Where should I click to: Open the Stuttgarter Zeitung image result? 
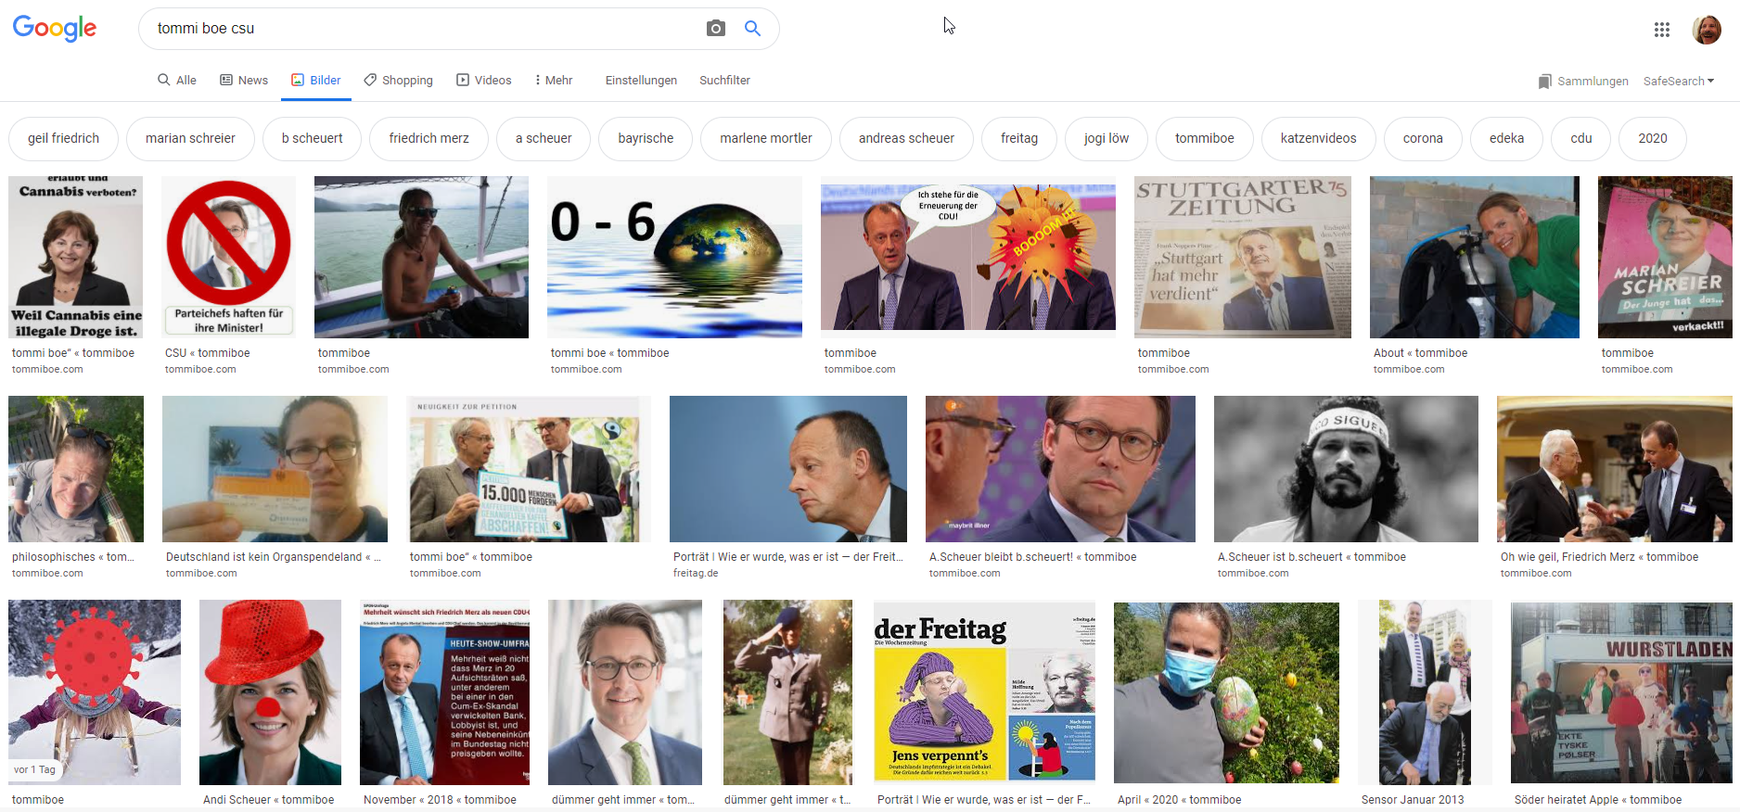(1242, 258)
